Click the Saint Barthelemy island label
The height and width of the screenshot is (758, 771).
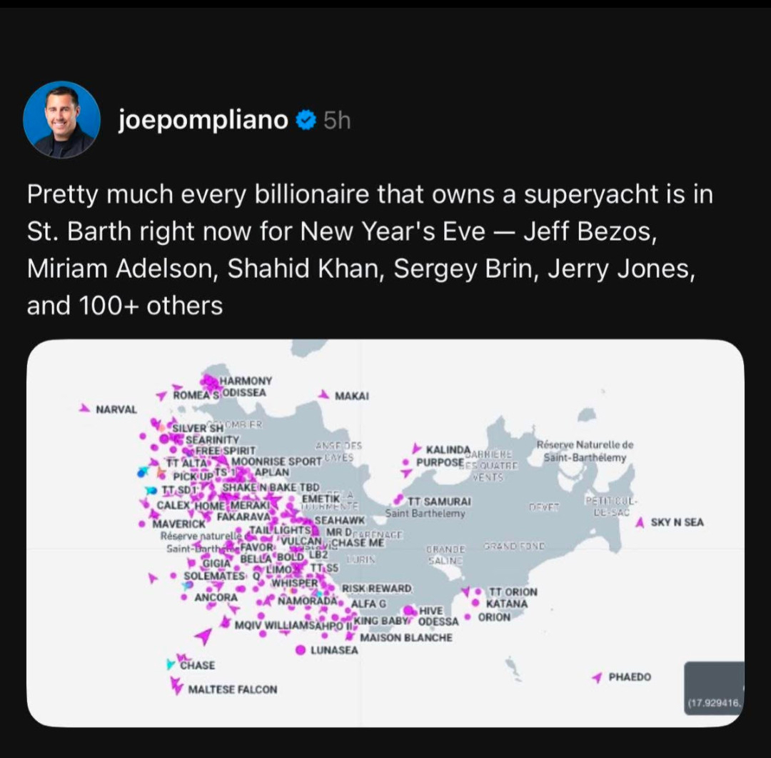point(425,513)
